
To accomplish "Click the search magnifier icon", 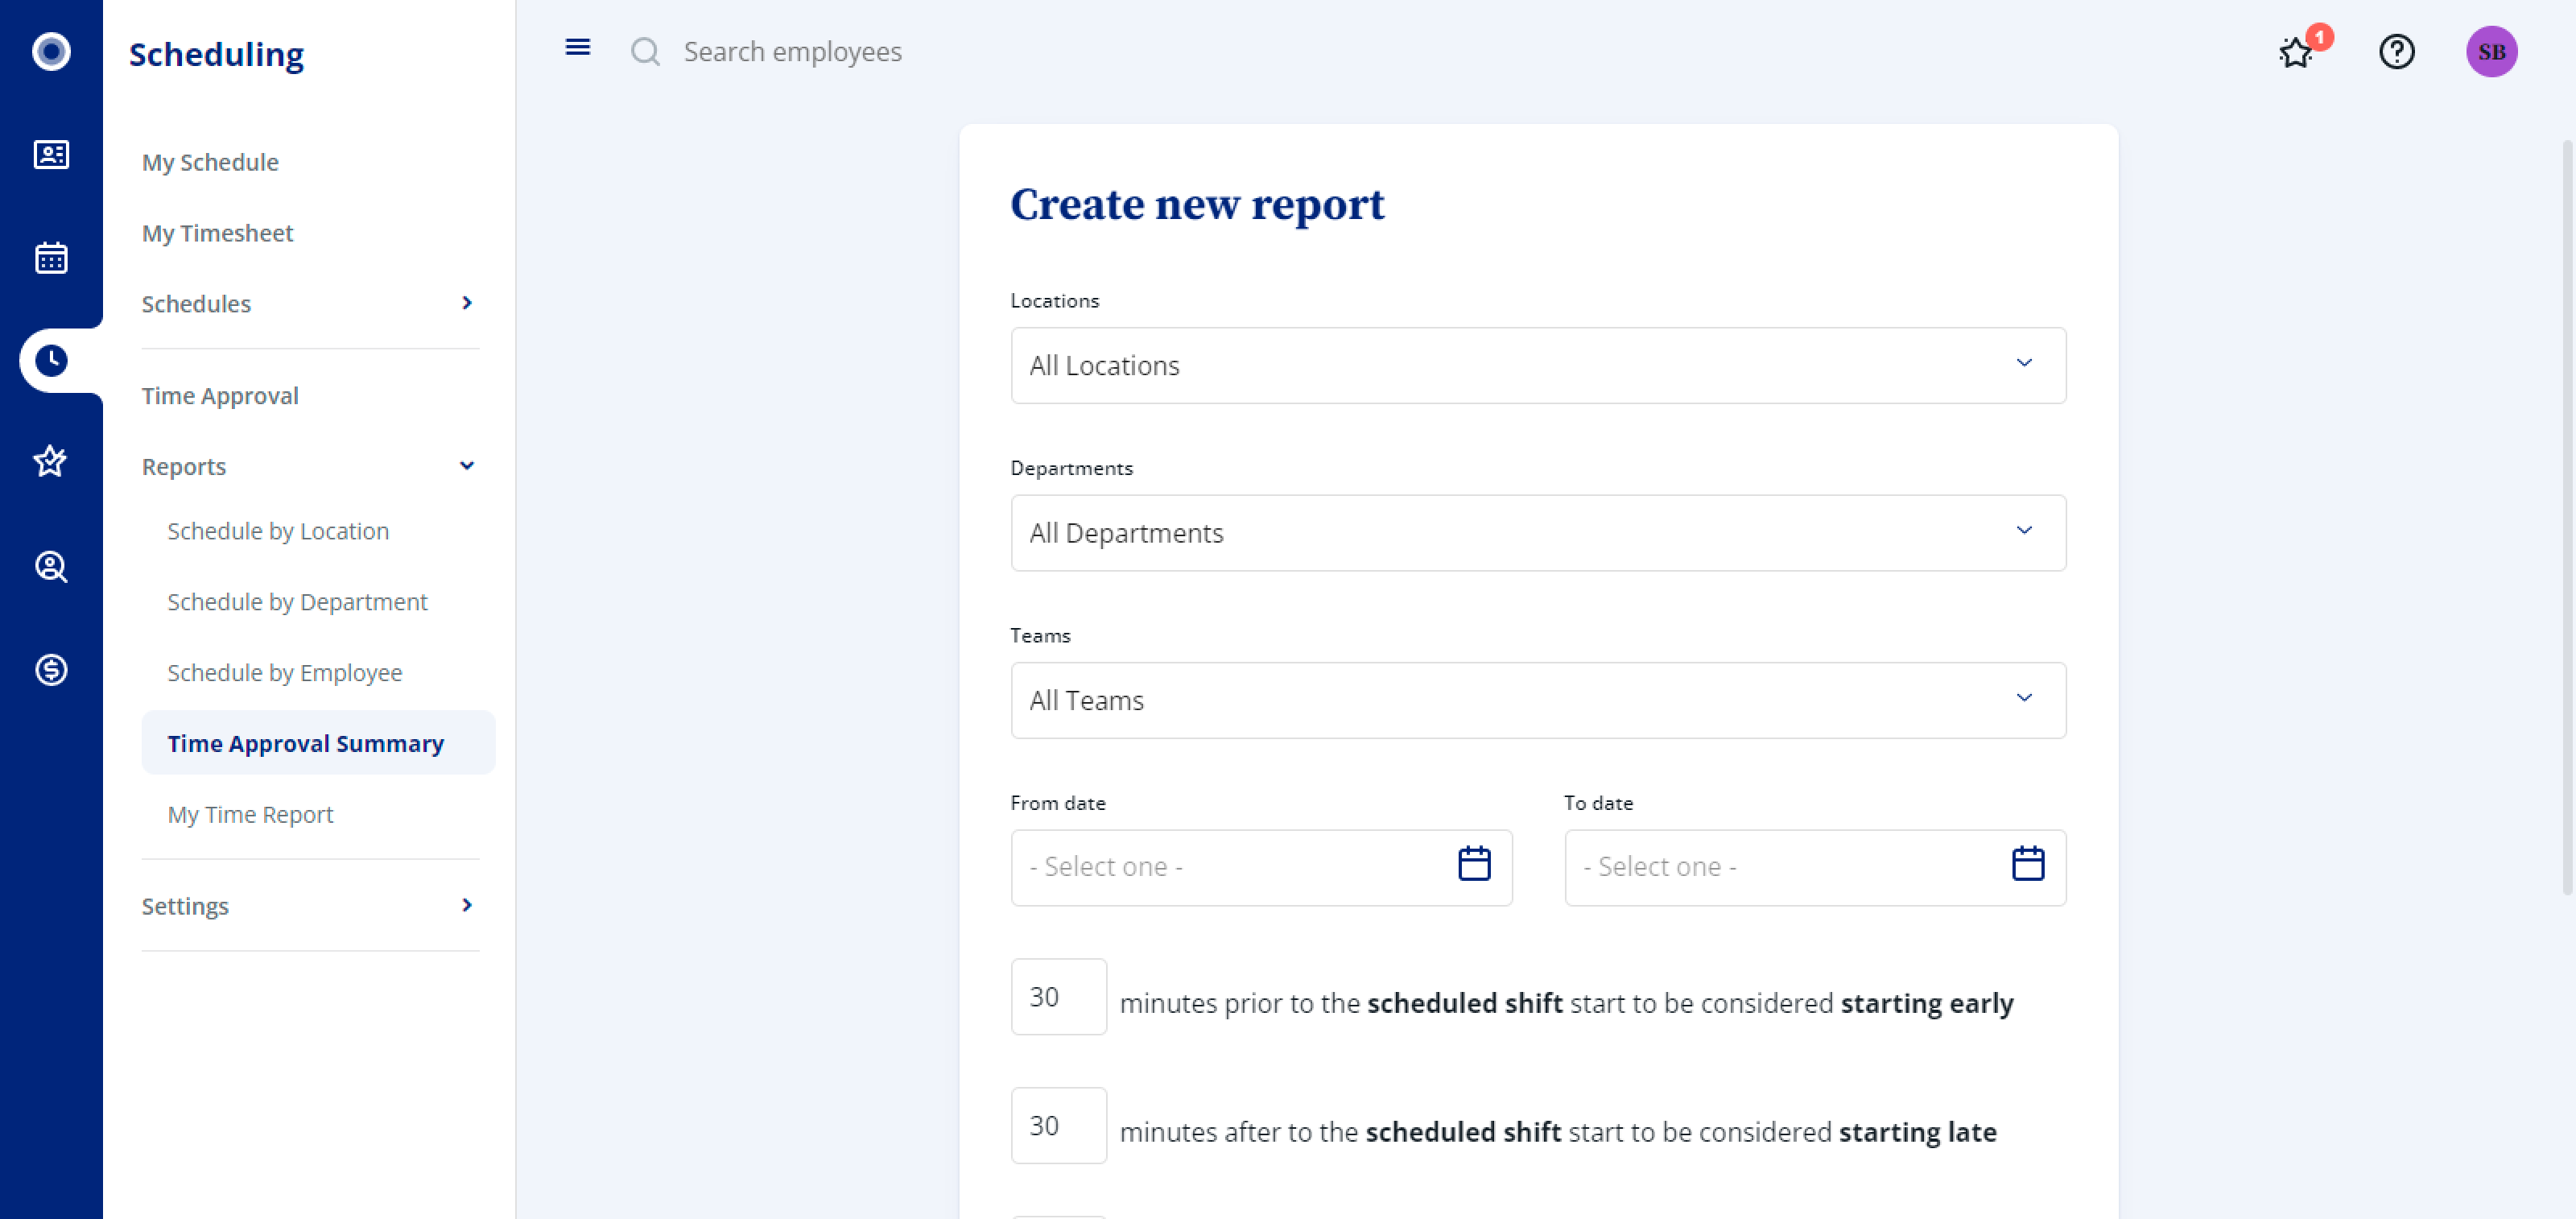I will (x=645, y=51).
